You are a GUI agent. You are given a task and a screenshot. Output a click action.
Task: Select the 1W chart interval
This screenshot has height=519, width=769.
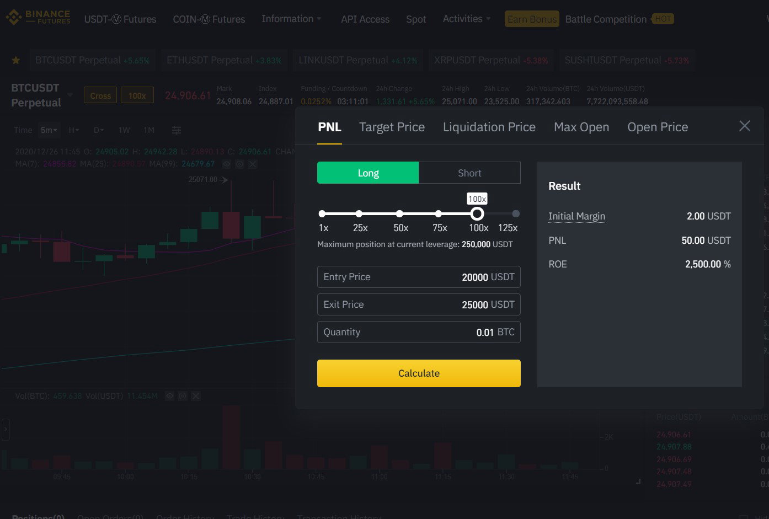[124, 130]
